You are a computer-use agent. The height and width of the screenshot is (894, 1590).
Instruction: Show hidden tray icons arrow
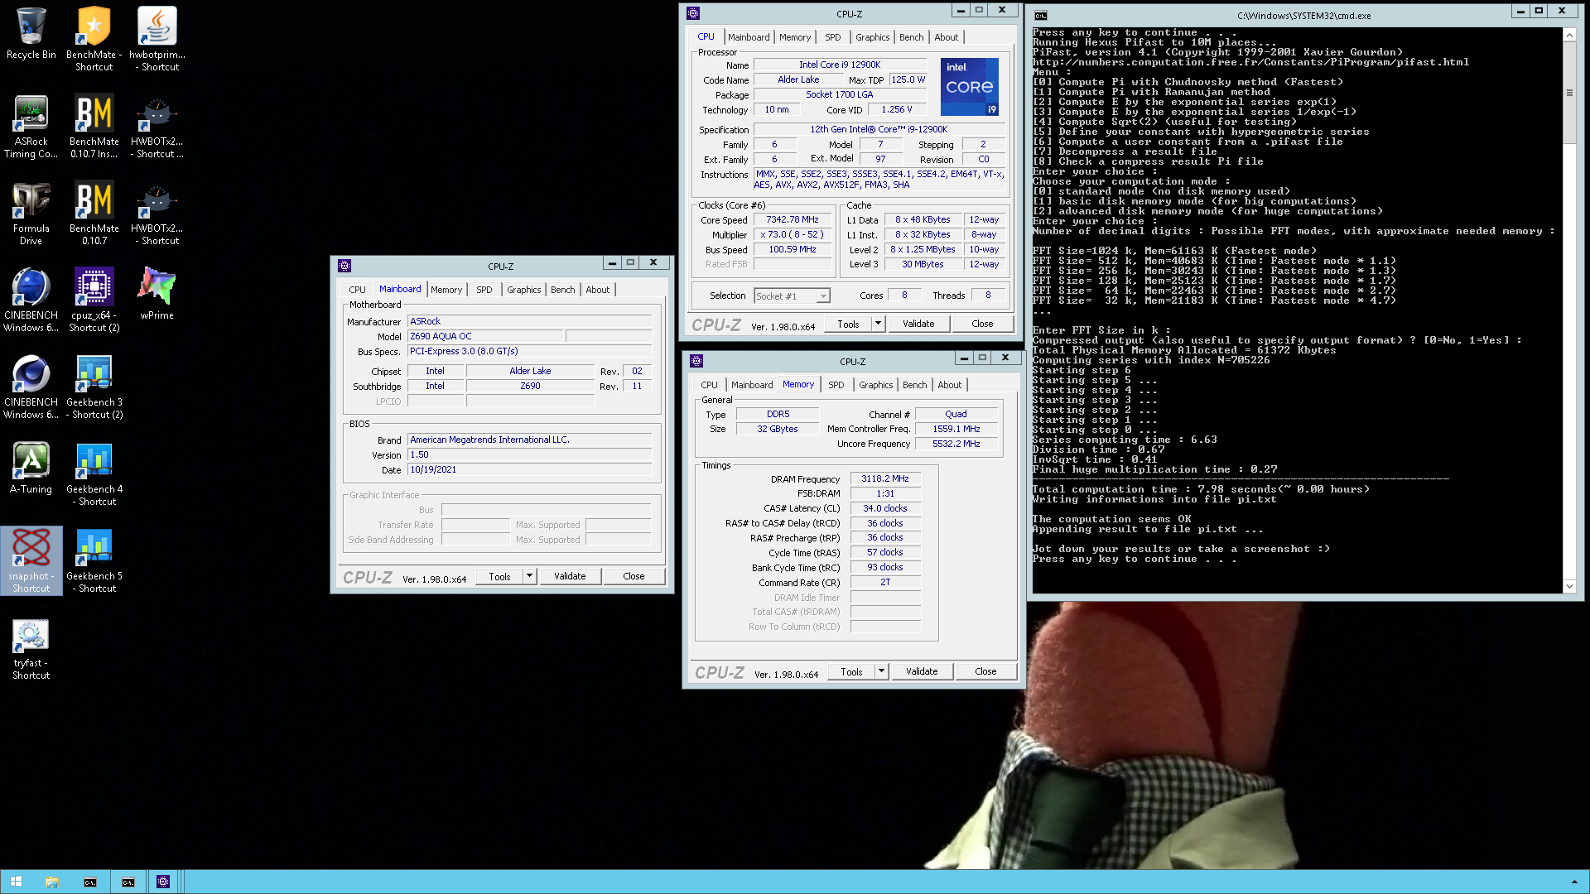1574,882
